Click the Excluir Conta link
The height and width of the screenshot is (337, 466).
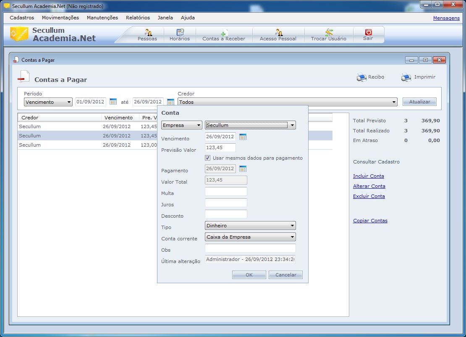(x=369, y=196)
